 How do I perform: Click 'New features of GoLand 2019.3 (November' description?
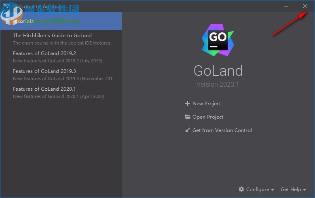coord(64,79)
